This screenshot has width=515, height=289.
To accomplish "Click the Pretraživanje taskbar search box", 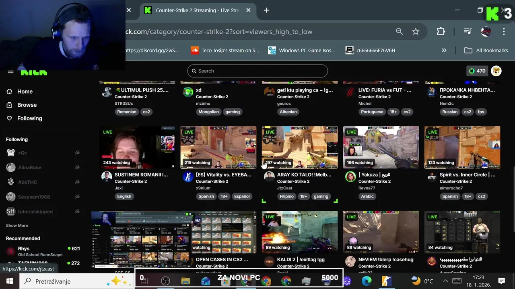I will (x=76, y=281).
